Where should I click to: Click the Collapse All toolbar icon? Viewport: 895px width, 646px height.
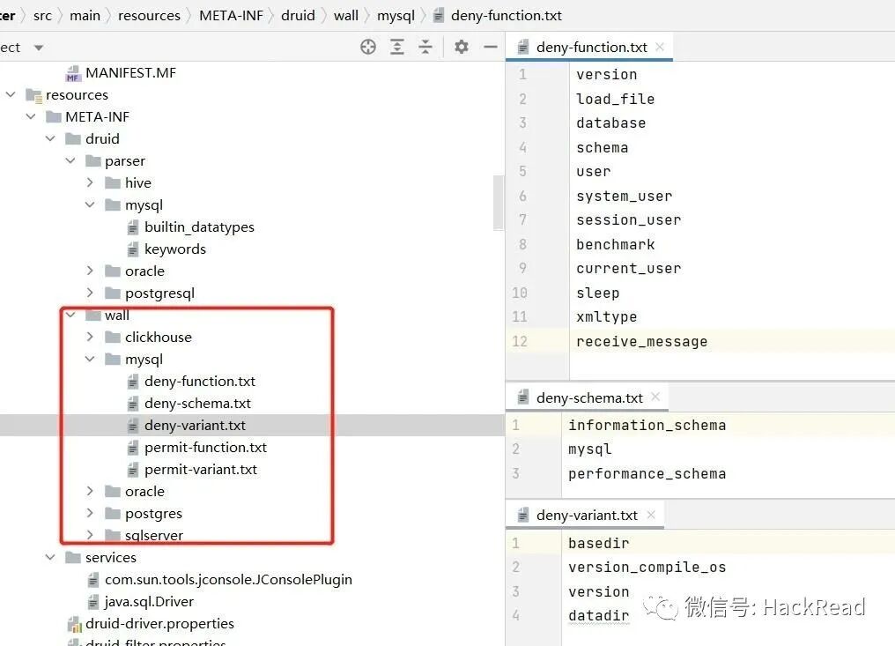click(x=425, y=47)
